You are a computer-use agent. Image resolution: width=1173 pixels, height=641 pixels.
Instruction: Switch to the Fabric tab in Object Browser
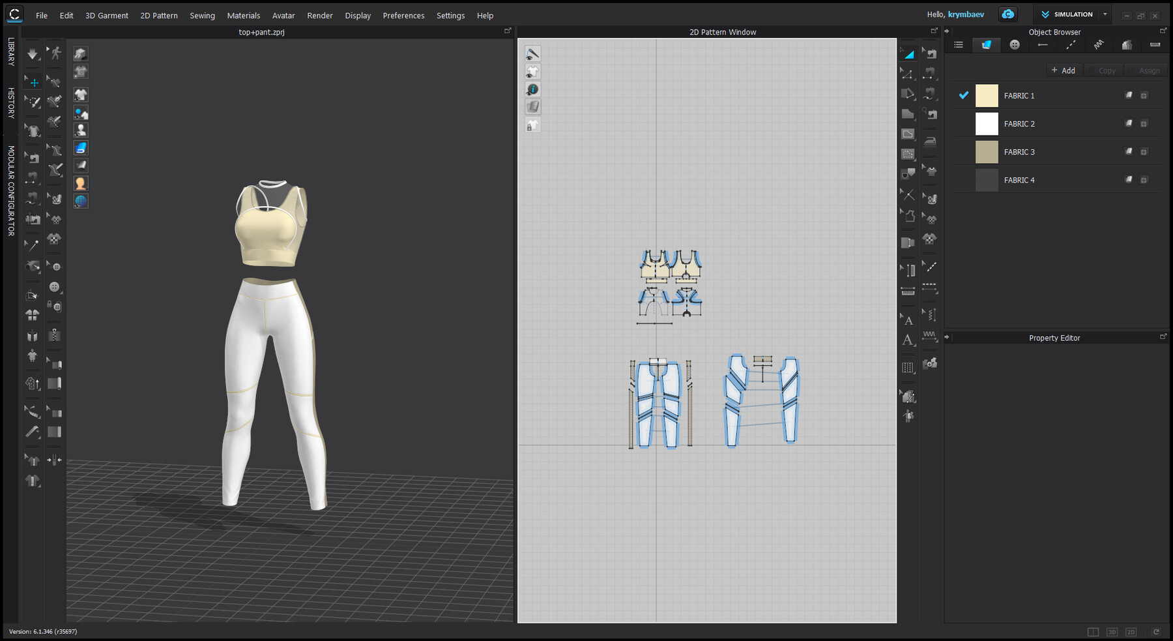[x=987, y=45]
